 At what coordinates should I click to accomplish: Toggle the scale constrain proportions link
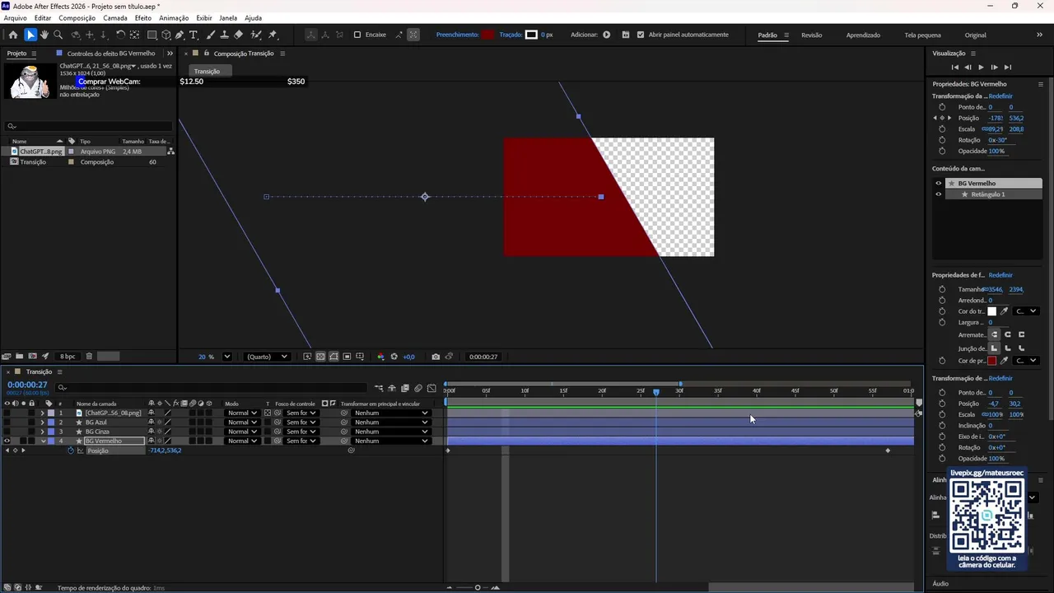(x=985, y=129)
